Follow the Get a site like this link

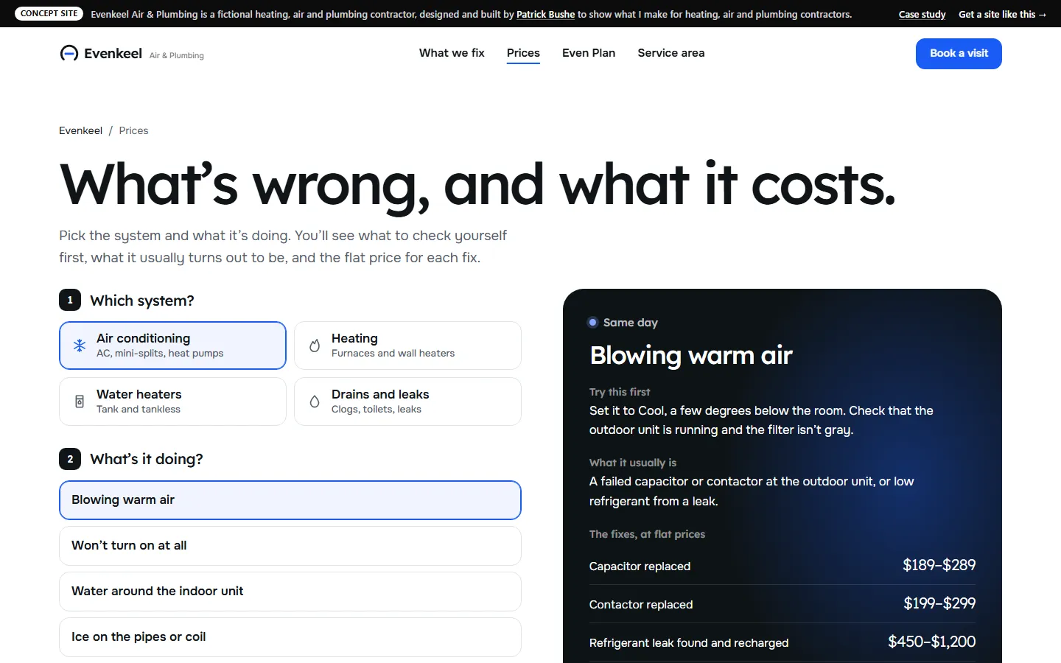coord(1002,14)
